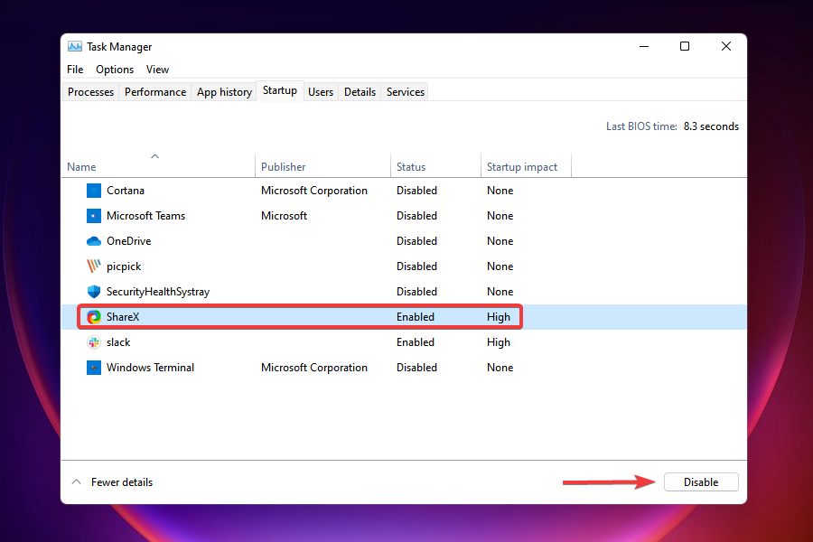Click the Cortana app icon
The width and height of the screenshot is (813, 542).
tap(94, 191)
